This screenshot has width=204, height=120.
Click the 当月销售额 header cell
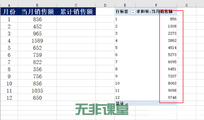click(37, 11)
